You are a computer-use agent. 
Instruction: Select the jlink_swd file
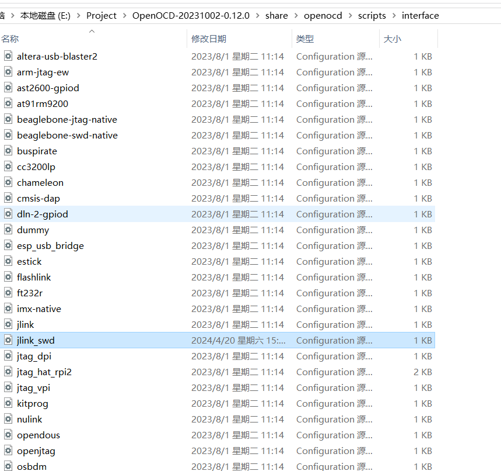36,340
